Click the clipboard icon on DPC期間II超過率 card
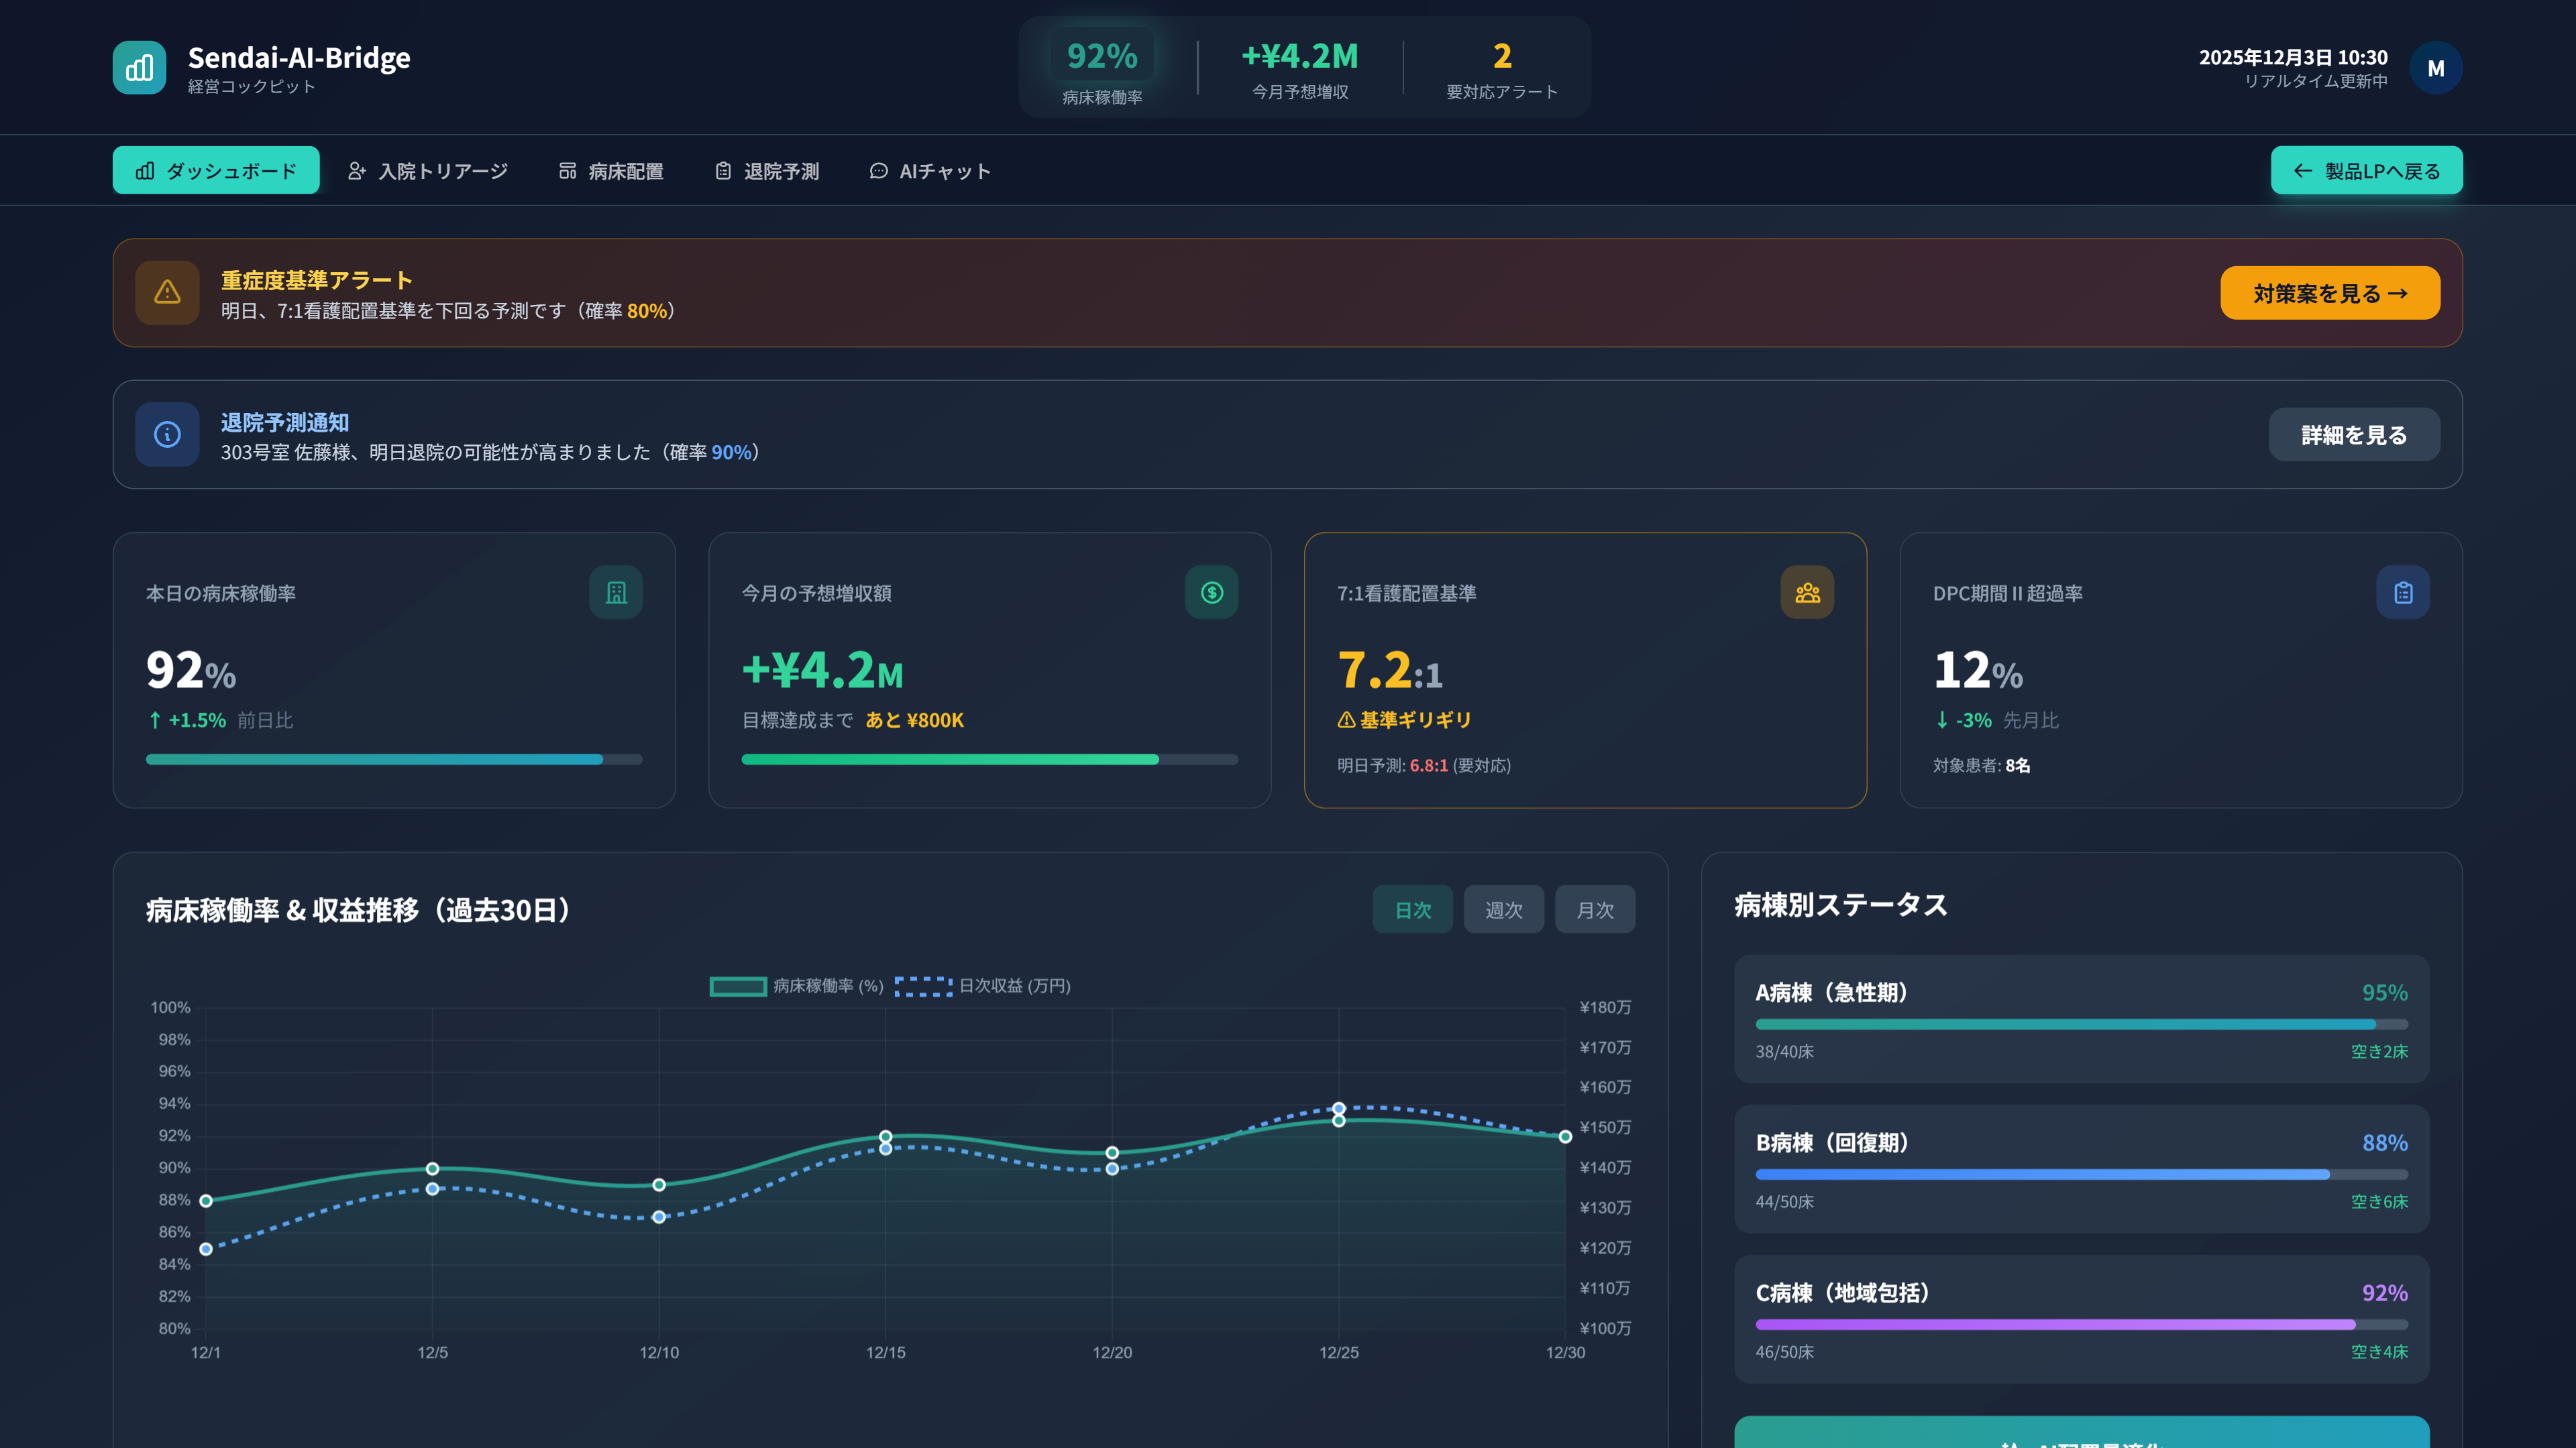Image resolution: width=2576 pixels, height=1448 pixels. coord(2402,591)
